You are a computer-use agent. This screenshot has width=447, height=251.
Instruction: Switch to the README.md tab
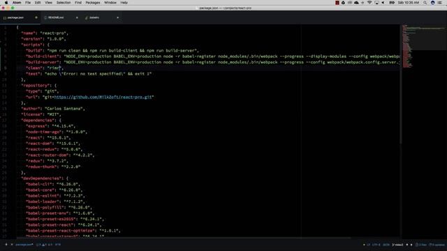pyautogui.click(x=61, y=17)
